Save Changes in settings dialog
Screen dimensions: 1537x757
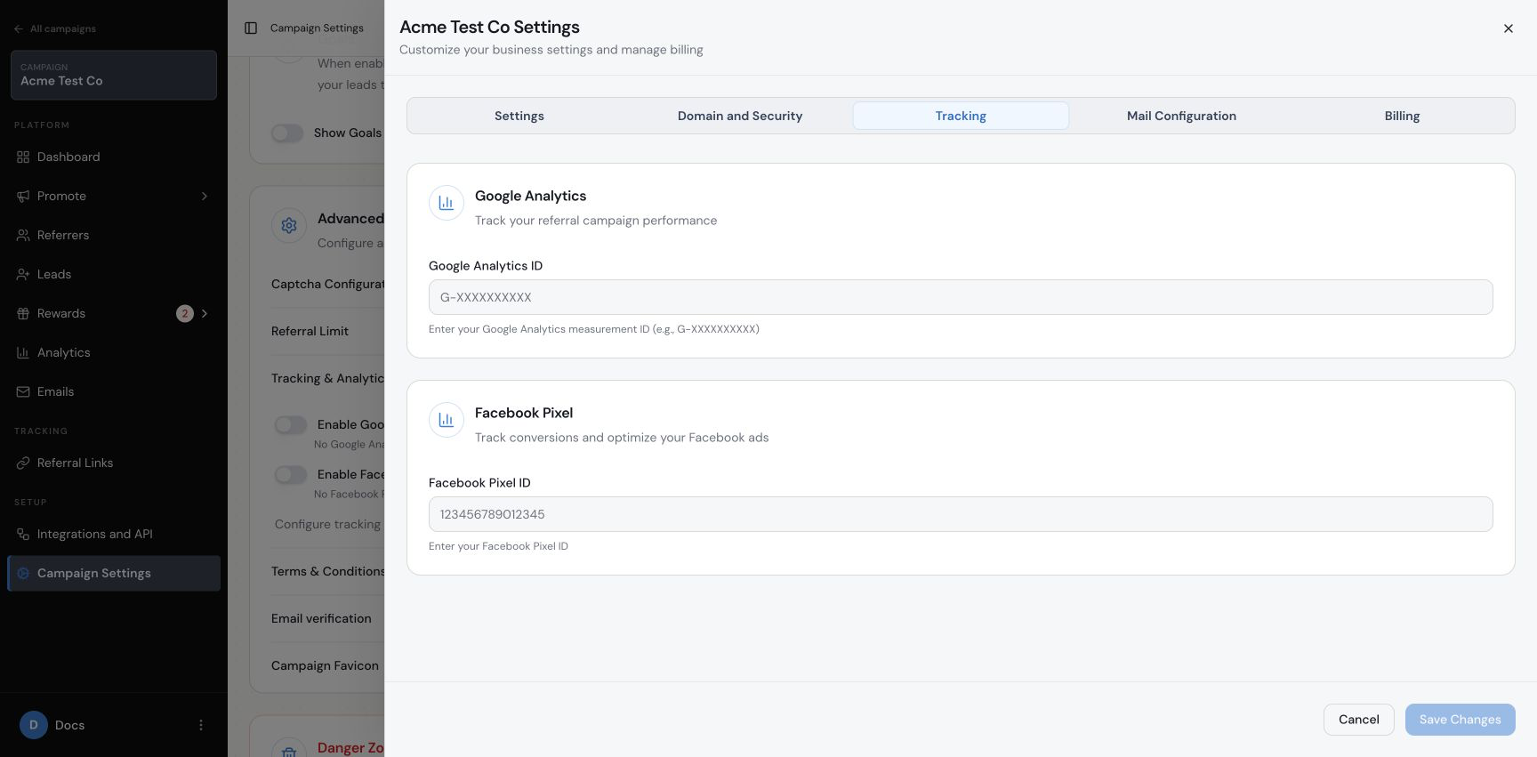point(1460,720)
